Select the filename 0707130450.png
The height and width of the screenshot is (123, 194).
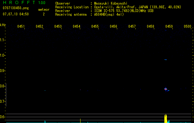click(16, 8)
